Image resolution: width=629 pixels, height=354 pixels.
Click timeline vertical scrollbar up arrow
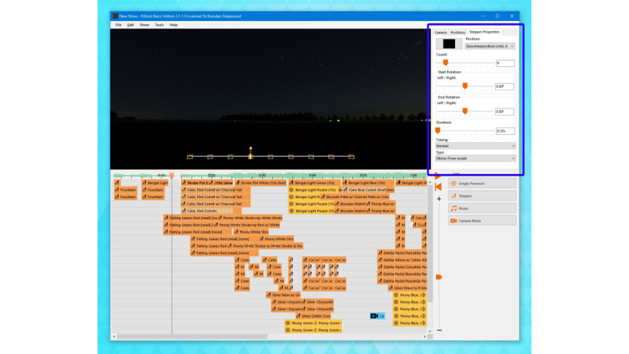[x=430, y=183]
